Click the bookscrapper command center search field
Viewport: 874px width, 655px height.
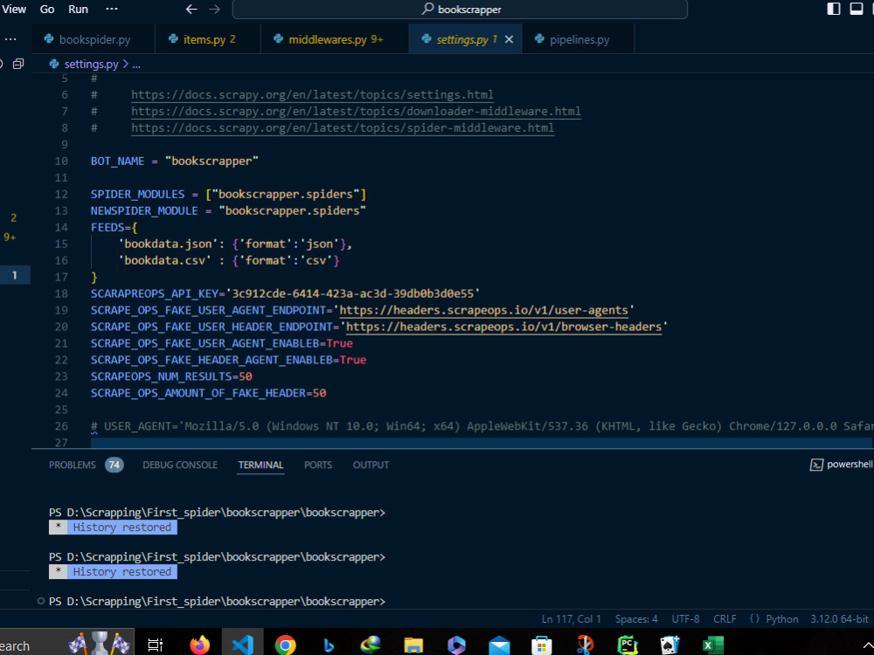coord(460,10)
